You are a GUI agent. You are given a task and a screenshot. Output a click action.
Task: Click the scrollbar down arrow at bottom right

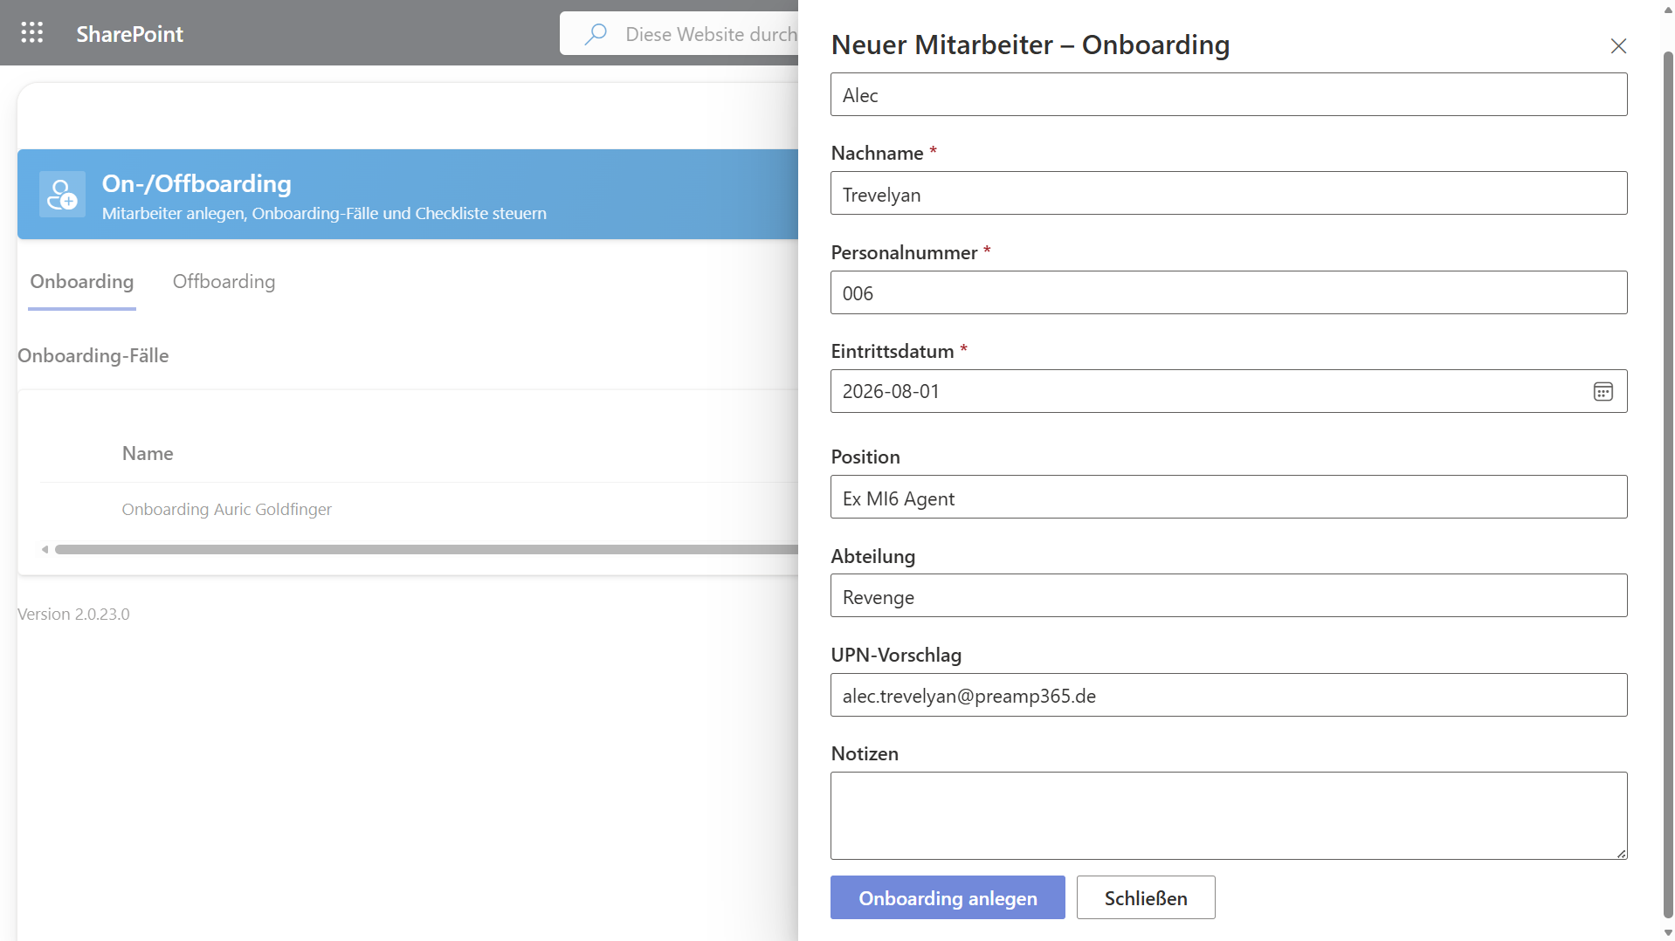point(1668,933)
